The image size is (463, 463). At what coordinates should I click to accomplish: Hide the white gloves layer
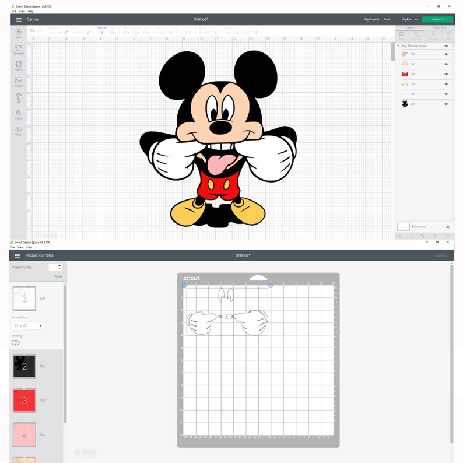tap(446, 94)
